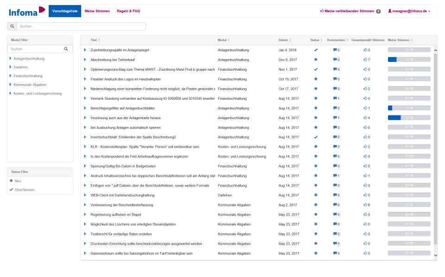Click comment icon for Vermerk Stundung row
The height and width of the screenshot is (277, 445).
click(335, 98)
